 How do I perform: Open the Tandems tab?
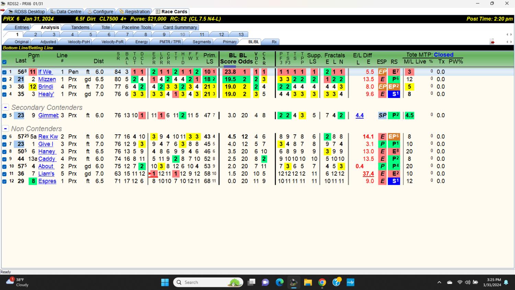click(x=80, y=27)
